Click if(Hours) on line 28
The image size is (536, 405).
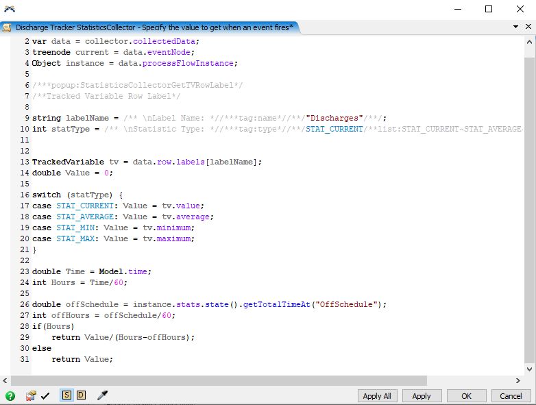click(x=53, y=326)
